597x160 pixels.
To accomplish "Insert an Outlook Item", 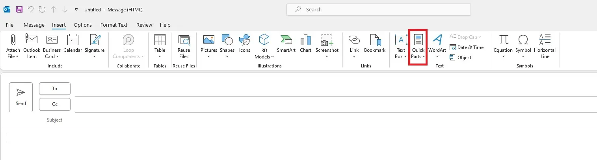I will pos(32,46).
